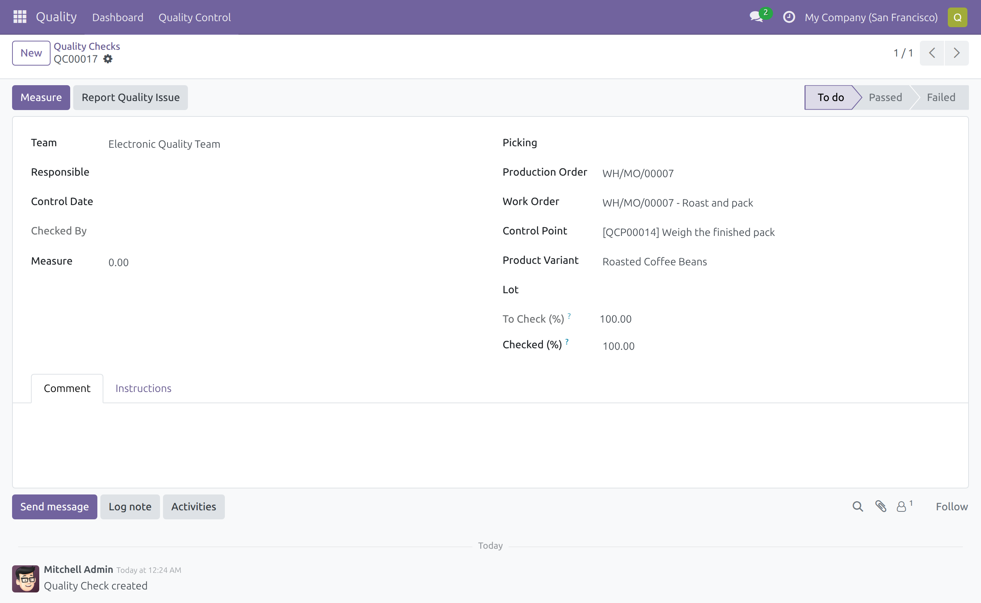
Task: Click the Measure button
Action: [x=41, y=97]
